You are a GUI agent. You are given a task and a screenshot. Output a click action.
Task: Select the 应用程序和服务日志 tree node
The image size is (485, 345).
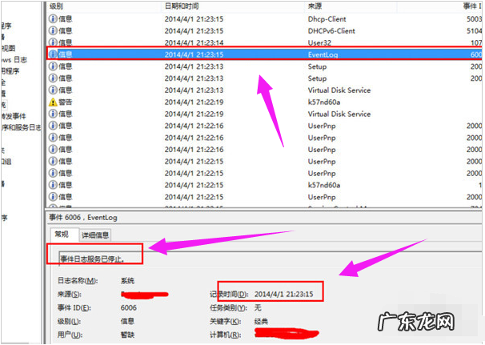pyautogui.click(x=21, y=127)
